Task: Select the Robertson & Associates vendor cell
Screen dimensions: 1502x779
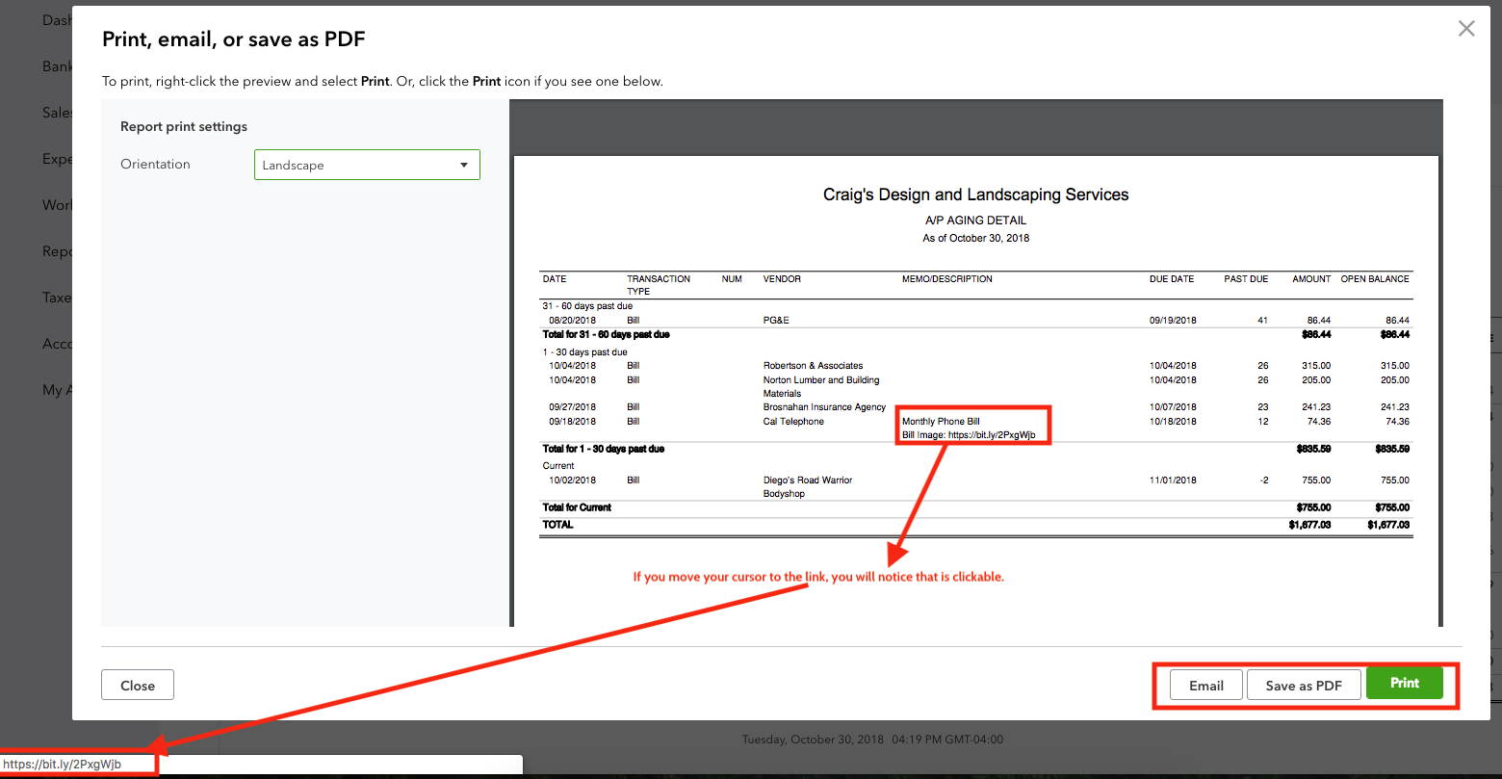Action: tap(814, 366)
